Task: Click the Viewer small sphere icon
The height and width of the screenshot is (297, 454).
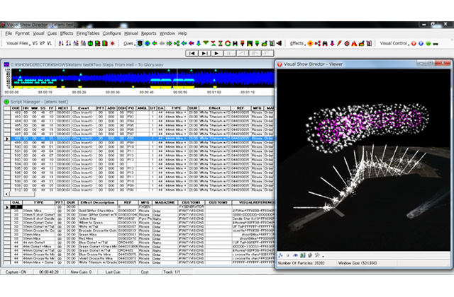Action: [287, 255]
